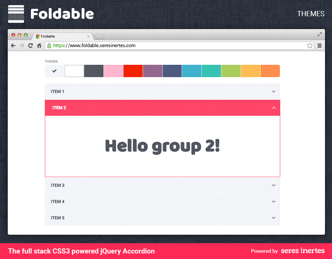The height and width of the screenshot is (259, 332).
Task: Choose the navy blue theme swatch
Action: click(x=172, y=71)
